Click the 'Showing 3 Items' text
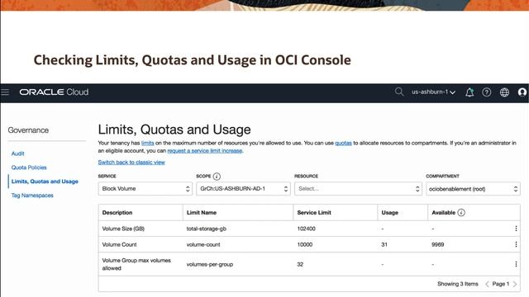 tap(457, 284)
